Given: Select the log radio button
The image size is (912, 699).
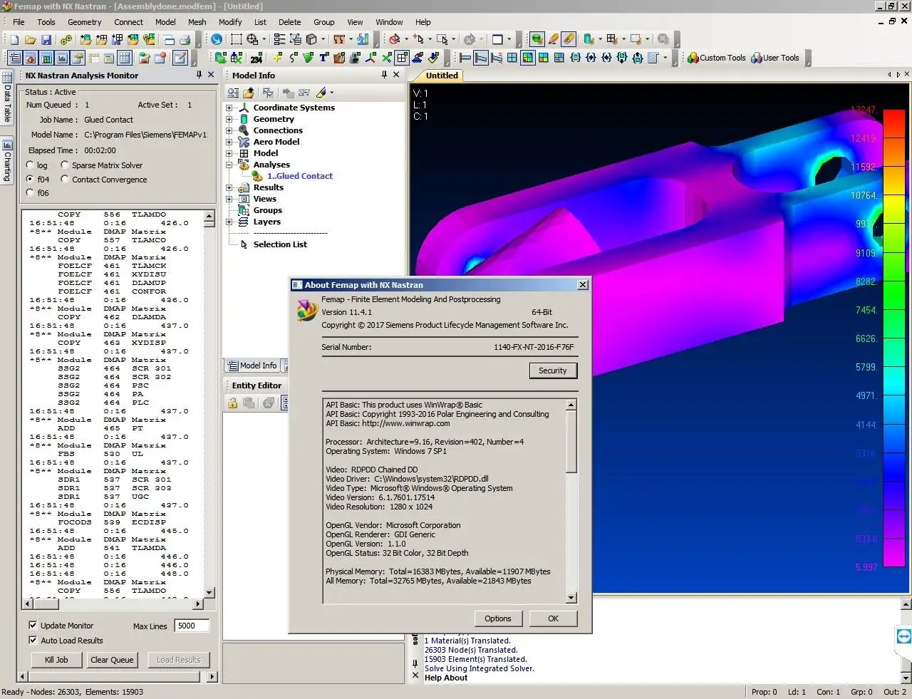Looking at the screenshot, I should click(x=30, y=165).
